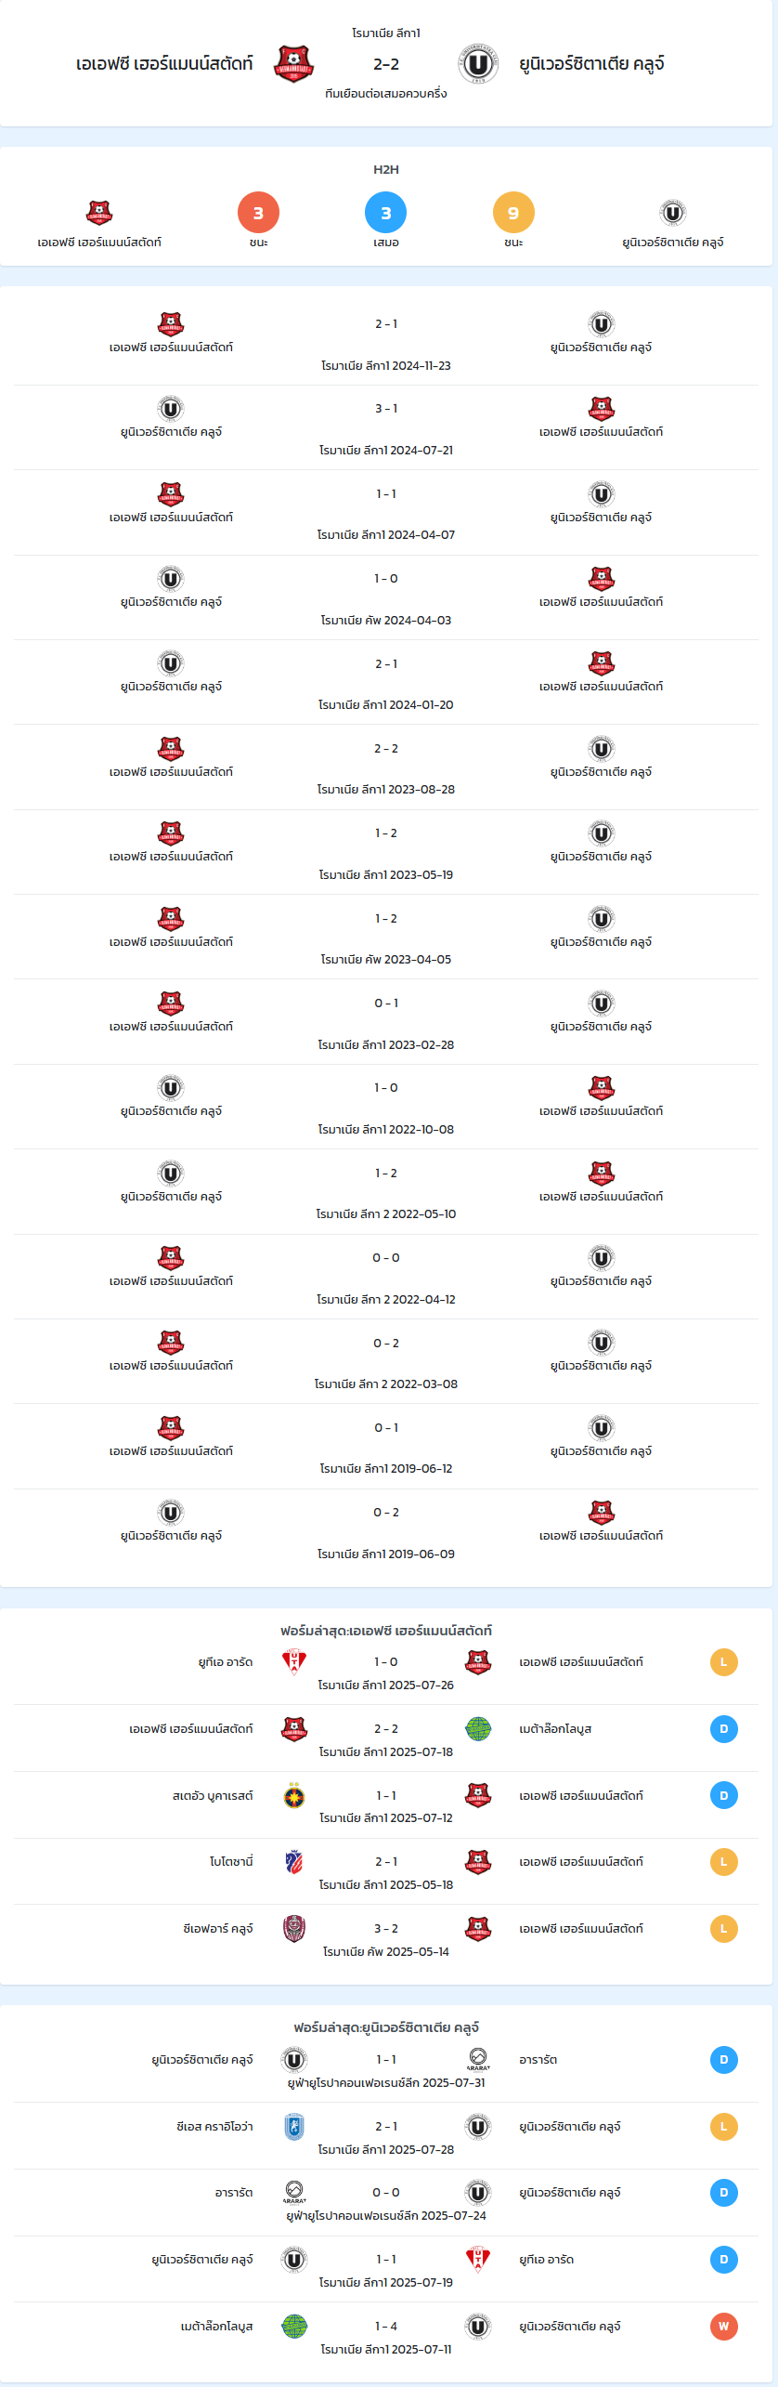Click the FCSB crest in 2025-07-12 match
This screenshot has height=2387, width=778.
point(293,1795)
